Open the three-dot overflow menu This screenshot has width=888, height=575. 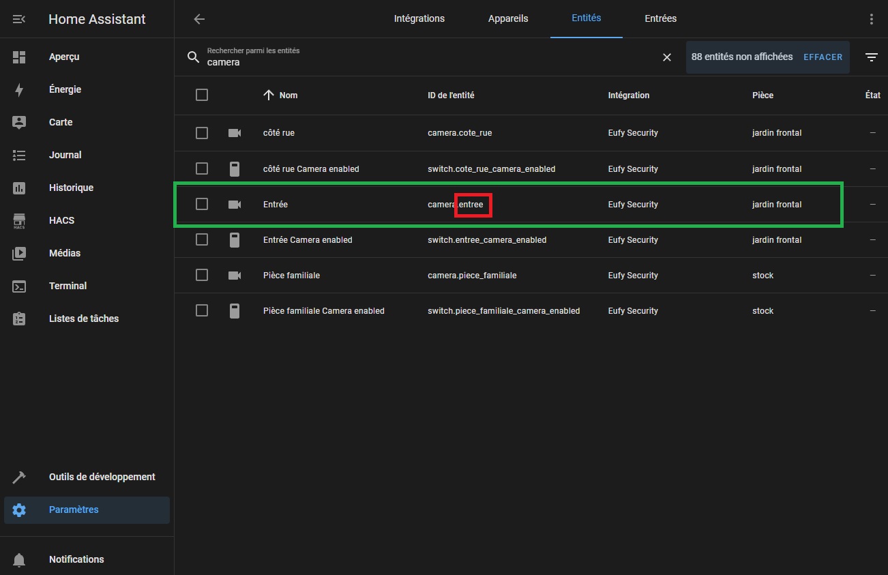tap(871, 19)
